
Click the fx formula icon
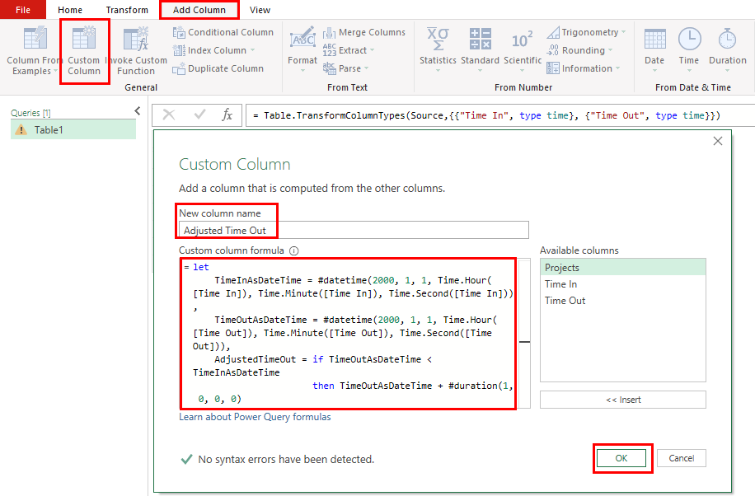click(227, 115)
